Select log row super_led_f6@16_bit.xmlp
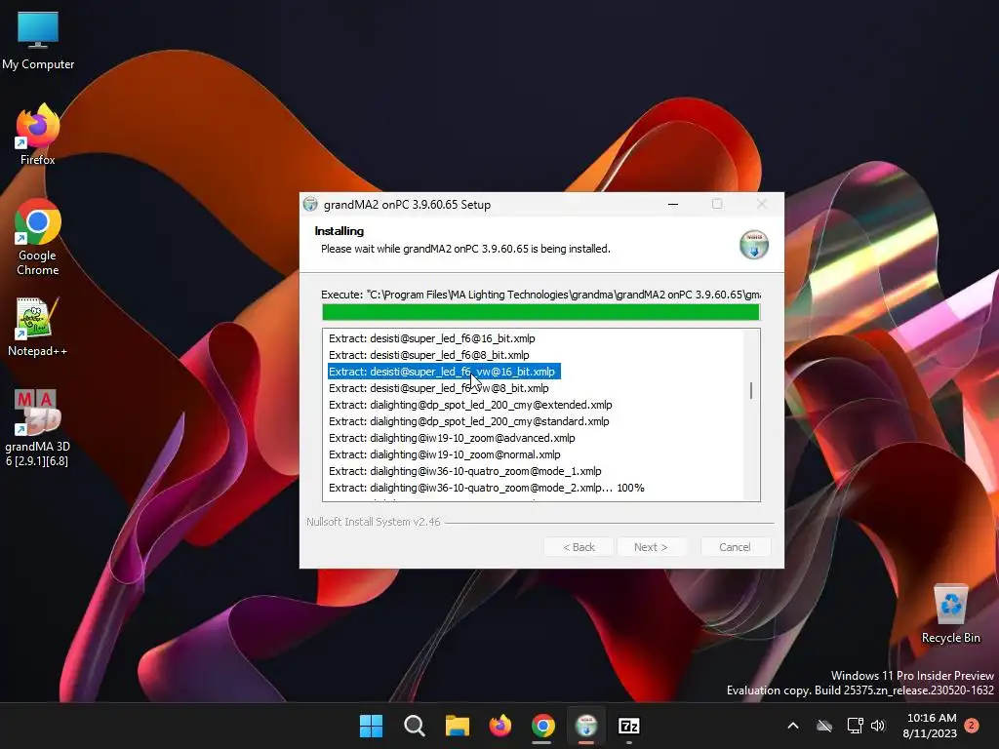Viewport: 999px width, 749px height. [x=431, y=338]
